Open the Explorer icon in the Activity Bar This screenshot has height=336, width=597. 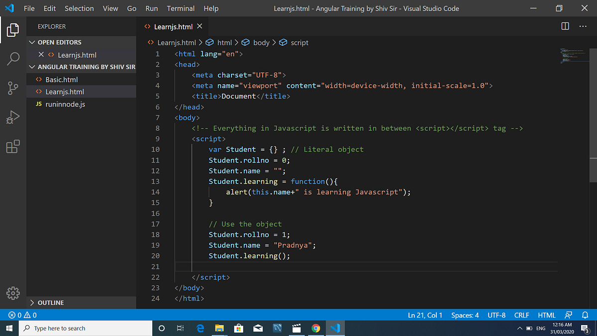click(13, 30)
